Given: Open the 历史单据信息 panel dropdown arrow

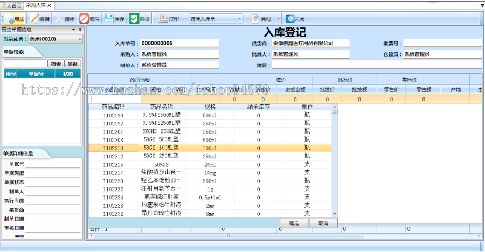Looking at the screenshot, I should click(x=74, y=30).
